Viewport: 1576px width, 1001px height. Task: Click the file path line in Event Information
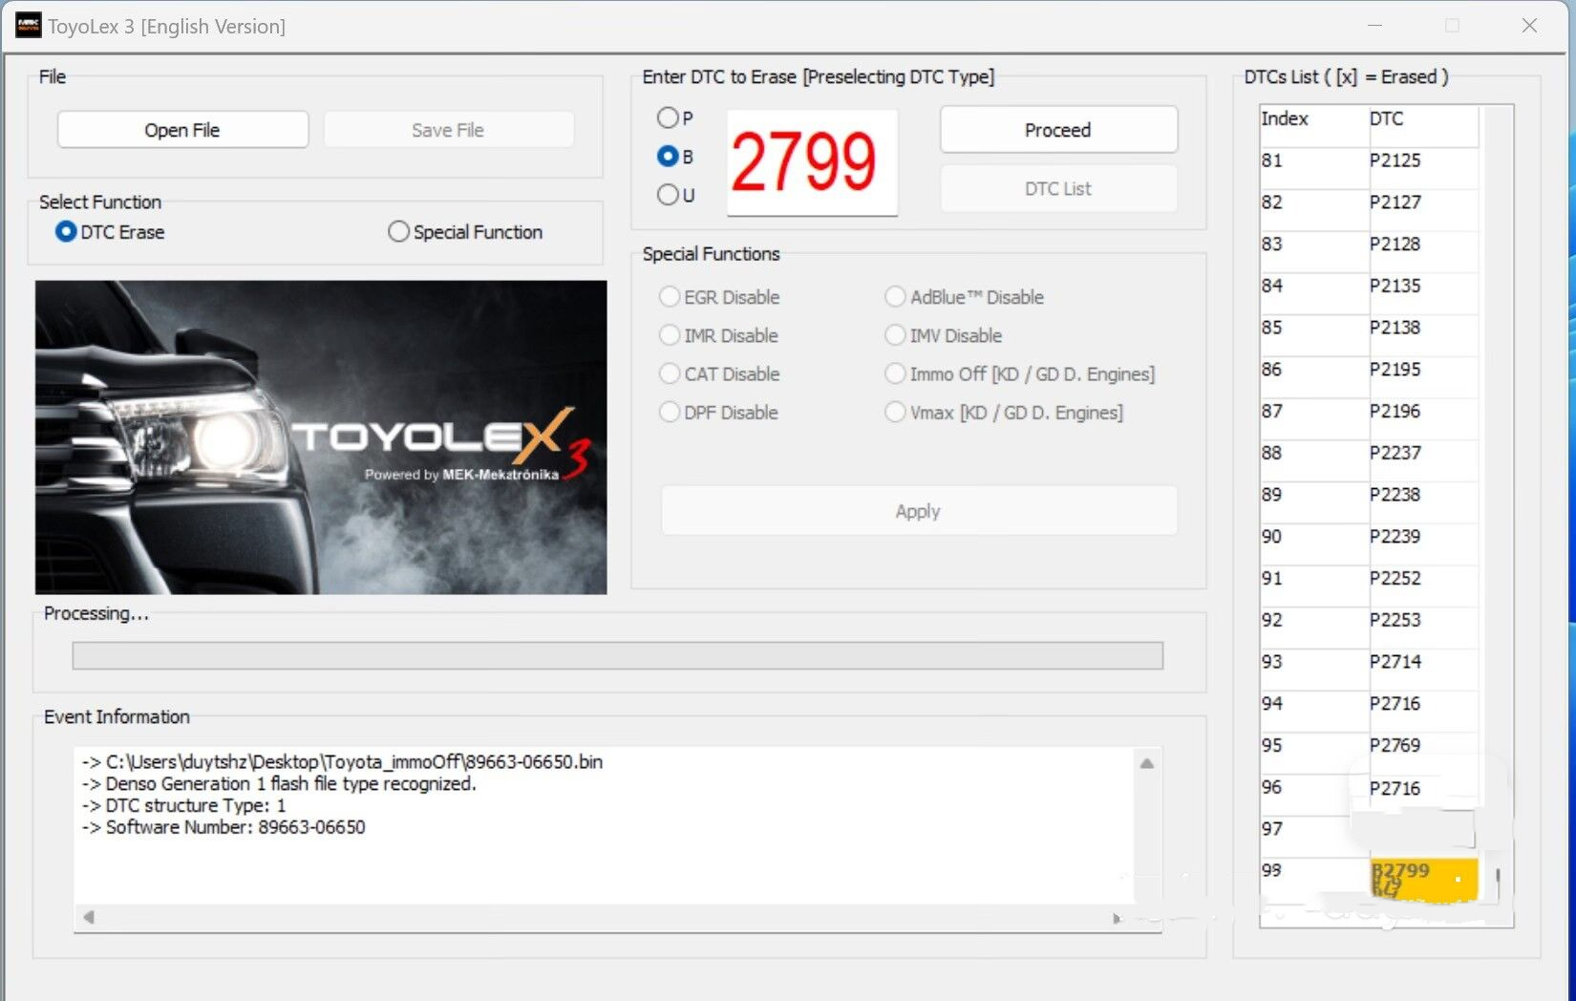342,762
